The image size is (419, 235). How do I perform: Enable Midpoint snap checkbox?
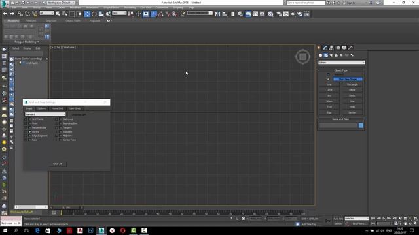[x=61, y=136]
